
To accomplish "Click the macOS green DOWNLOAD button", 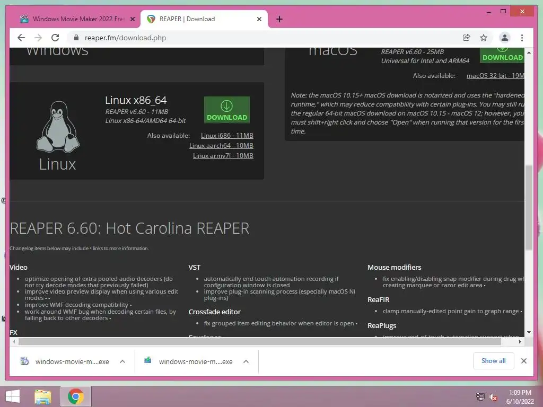I will coord(502,55).
